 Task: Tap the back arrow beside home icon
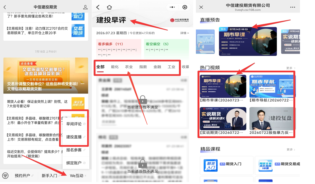click(x=98, y=8)
